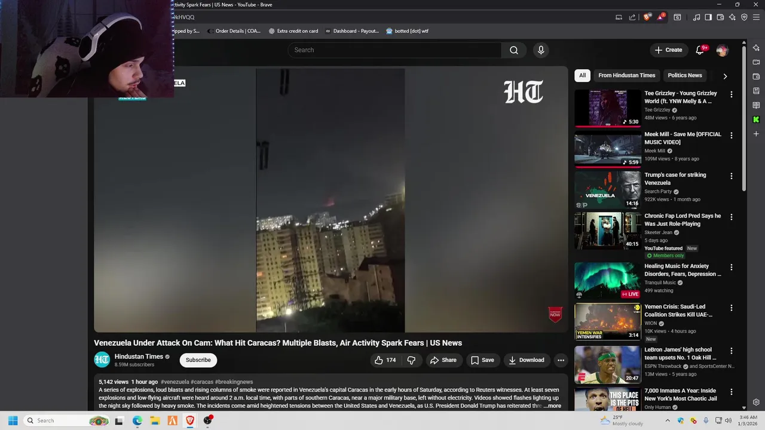Viewport: 765px width, 430px height.
Task: Click the install app icon in address bar
Action: point(619,17)
